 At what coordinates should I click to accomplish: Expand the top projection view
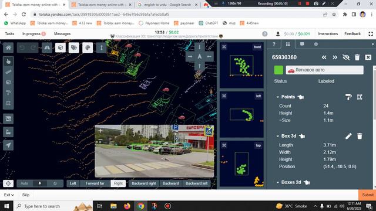[224, 145]
